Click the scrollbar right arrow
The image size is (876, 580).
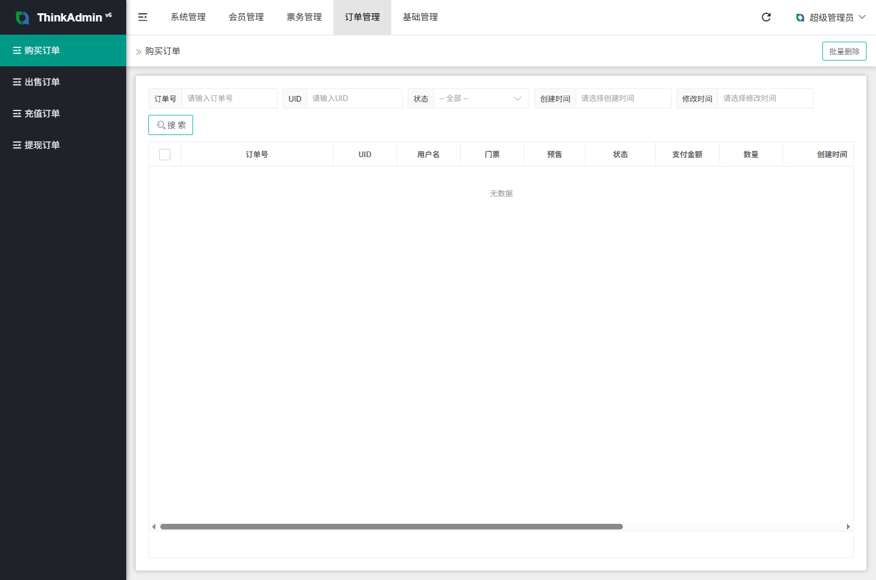848,526
